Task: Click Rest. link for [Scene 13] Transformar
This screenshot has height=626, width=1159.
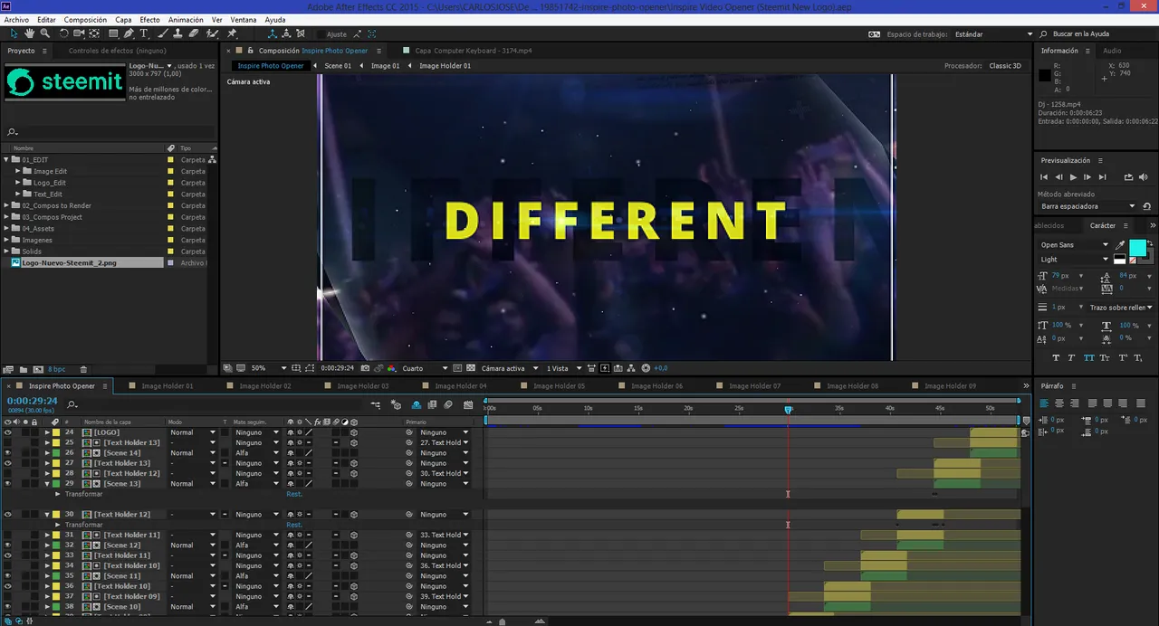Action: coord(294,494)
